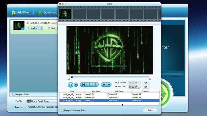Image resolution: width=207 pixels, height=116 pixels.
Task: Confirm the Set End Time with OK
Action: coord(146,87)
